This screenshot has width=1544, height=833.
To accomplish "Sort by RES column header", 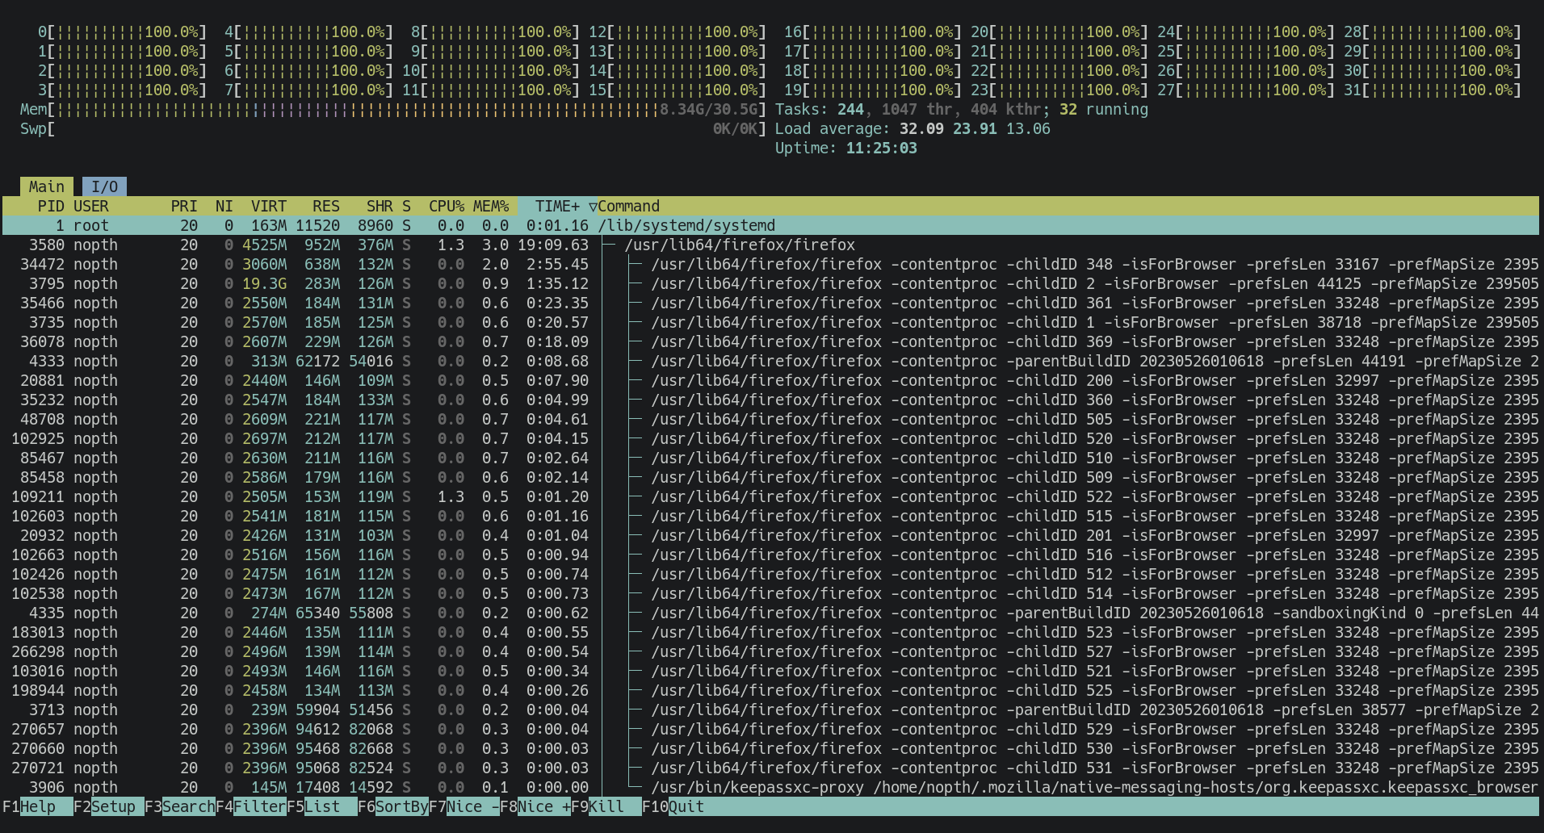I will click(x=325, y=206).
